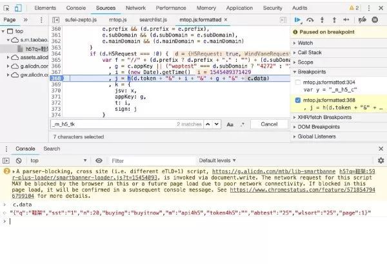
Task: Open navigator pane three-dot menu
Action: [41, 20]
